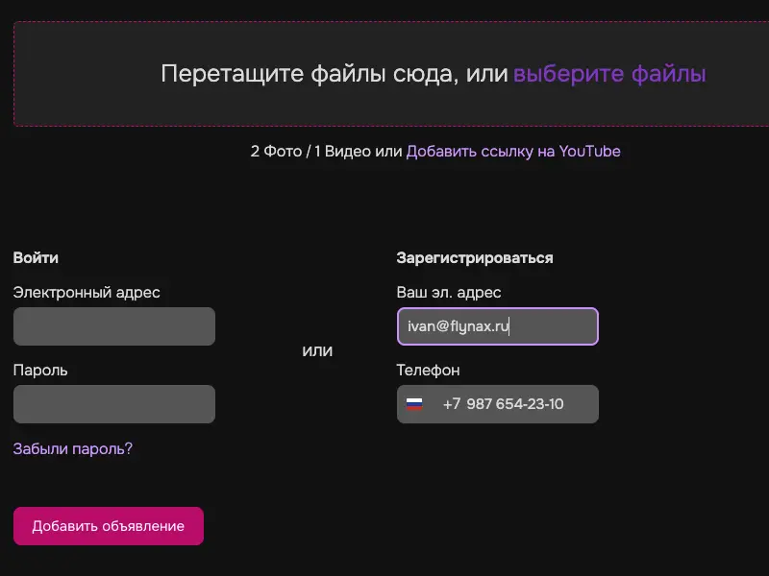Click the "или" separator between the forms
The image size is (769, 576).
pos(317,350)
